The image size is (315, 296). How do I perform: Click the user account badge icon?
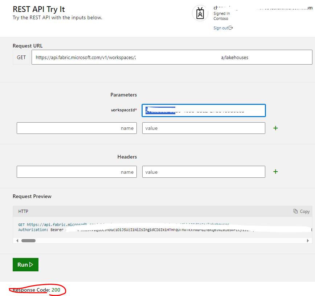click(200, 13)
